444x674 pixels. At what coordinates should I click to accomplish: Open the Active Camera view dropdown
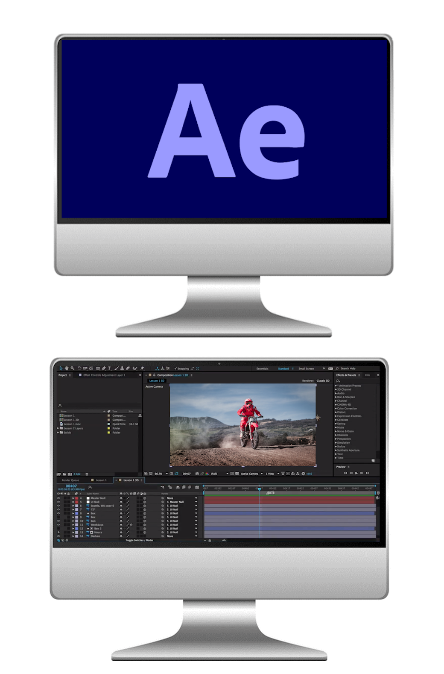tap(252, 474)
